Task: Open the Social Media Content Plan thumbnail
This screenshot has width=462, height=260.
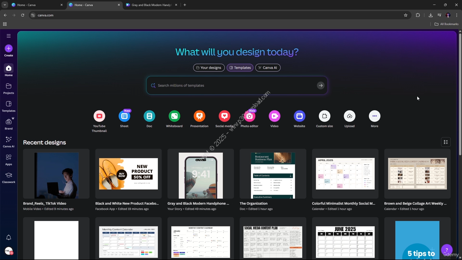Action: pyautogui.click(x=273, y=239)
